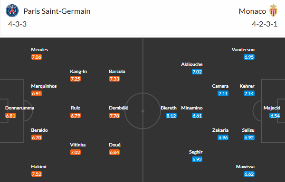This screenshot has height=182, width=285.
Task: Click the Paris Saint-Germain club crest
Action: click(x=12, y=11)
